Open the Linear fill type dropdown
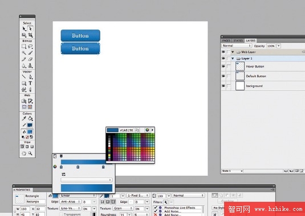Viewport: 305px width, 216px height. [78, 196]
